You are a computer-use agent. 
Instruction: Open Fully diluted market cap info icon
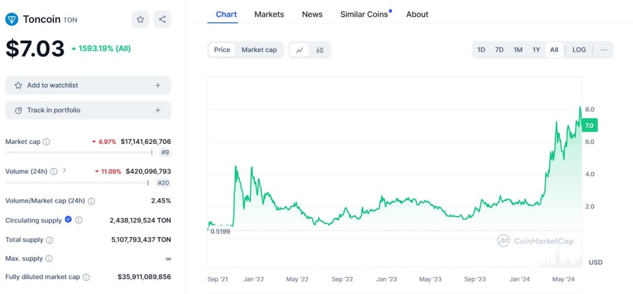pyautogui.click(x=86, y=277)
